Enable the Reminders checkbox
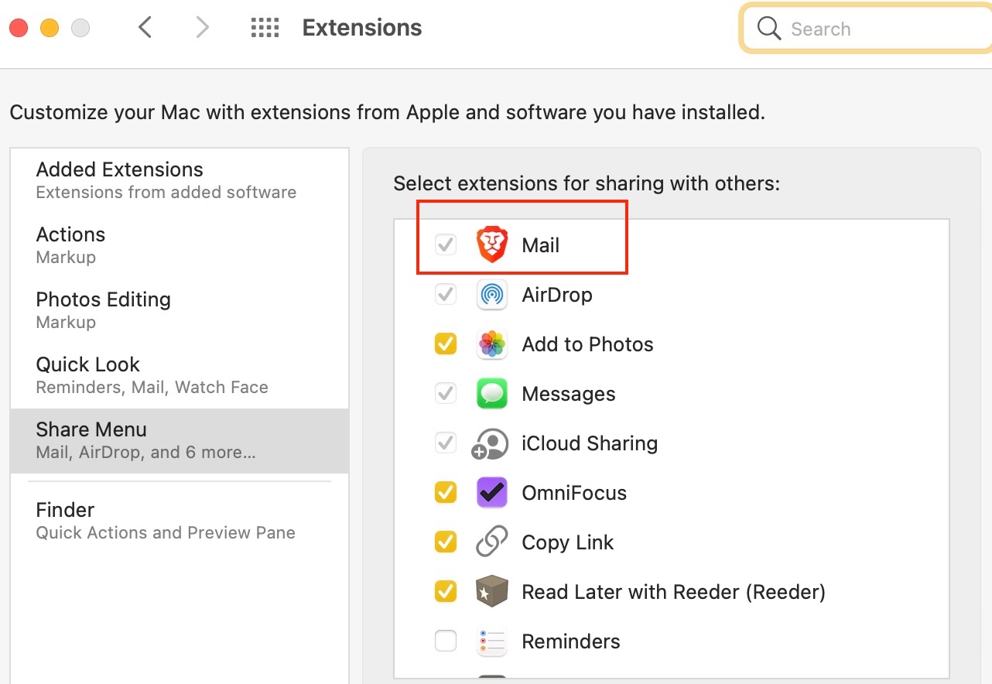The image size is (992, 684). click(x=446, y=641)
